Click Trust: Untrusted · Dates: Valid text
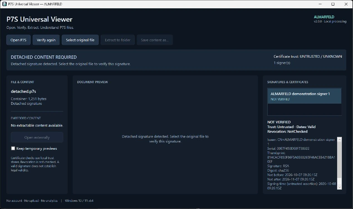The image size is (353, 209). [x=291, y=127]
